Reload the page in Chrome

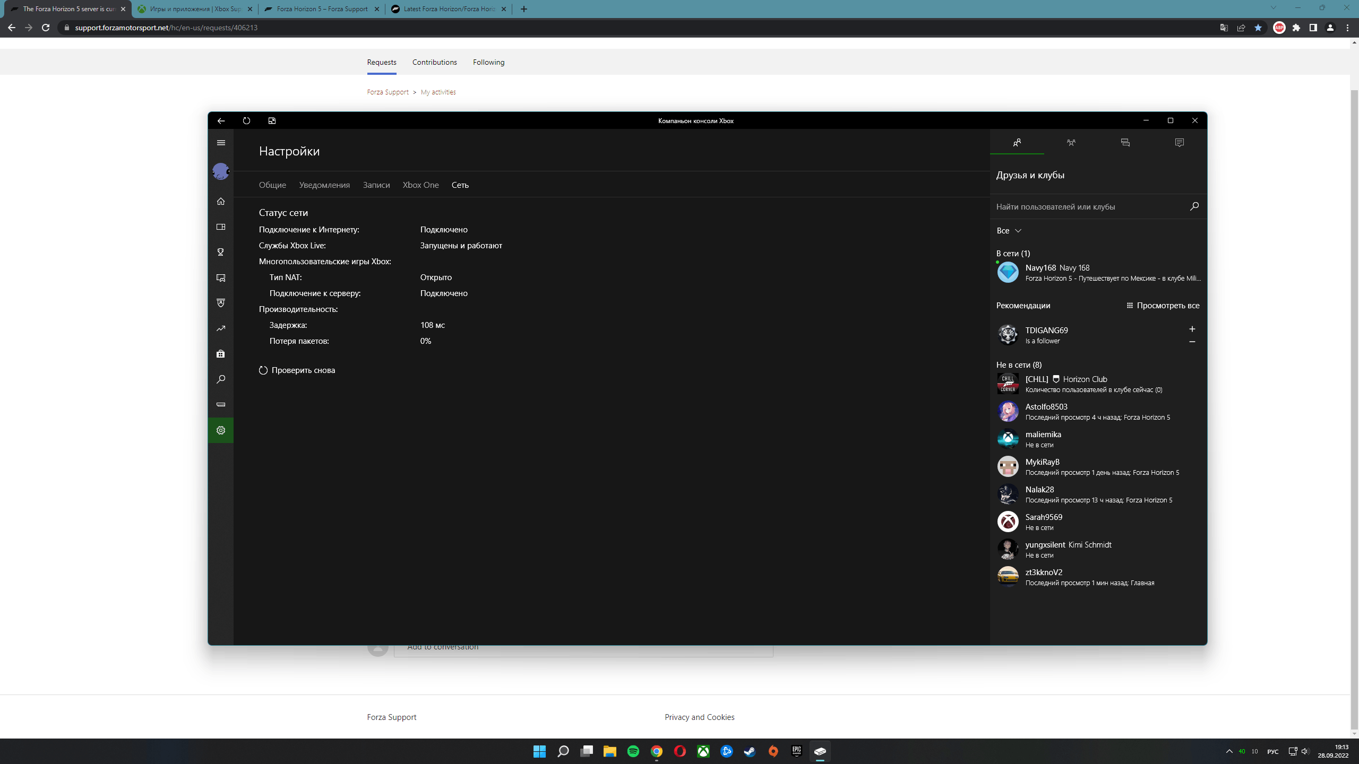[46, 28]
